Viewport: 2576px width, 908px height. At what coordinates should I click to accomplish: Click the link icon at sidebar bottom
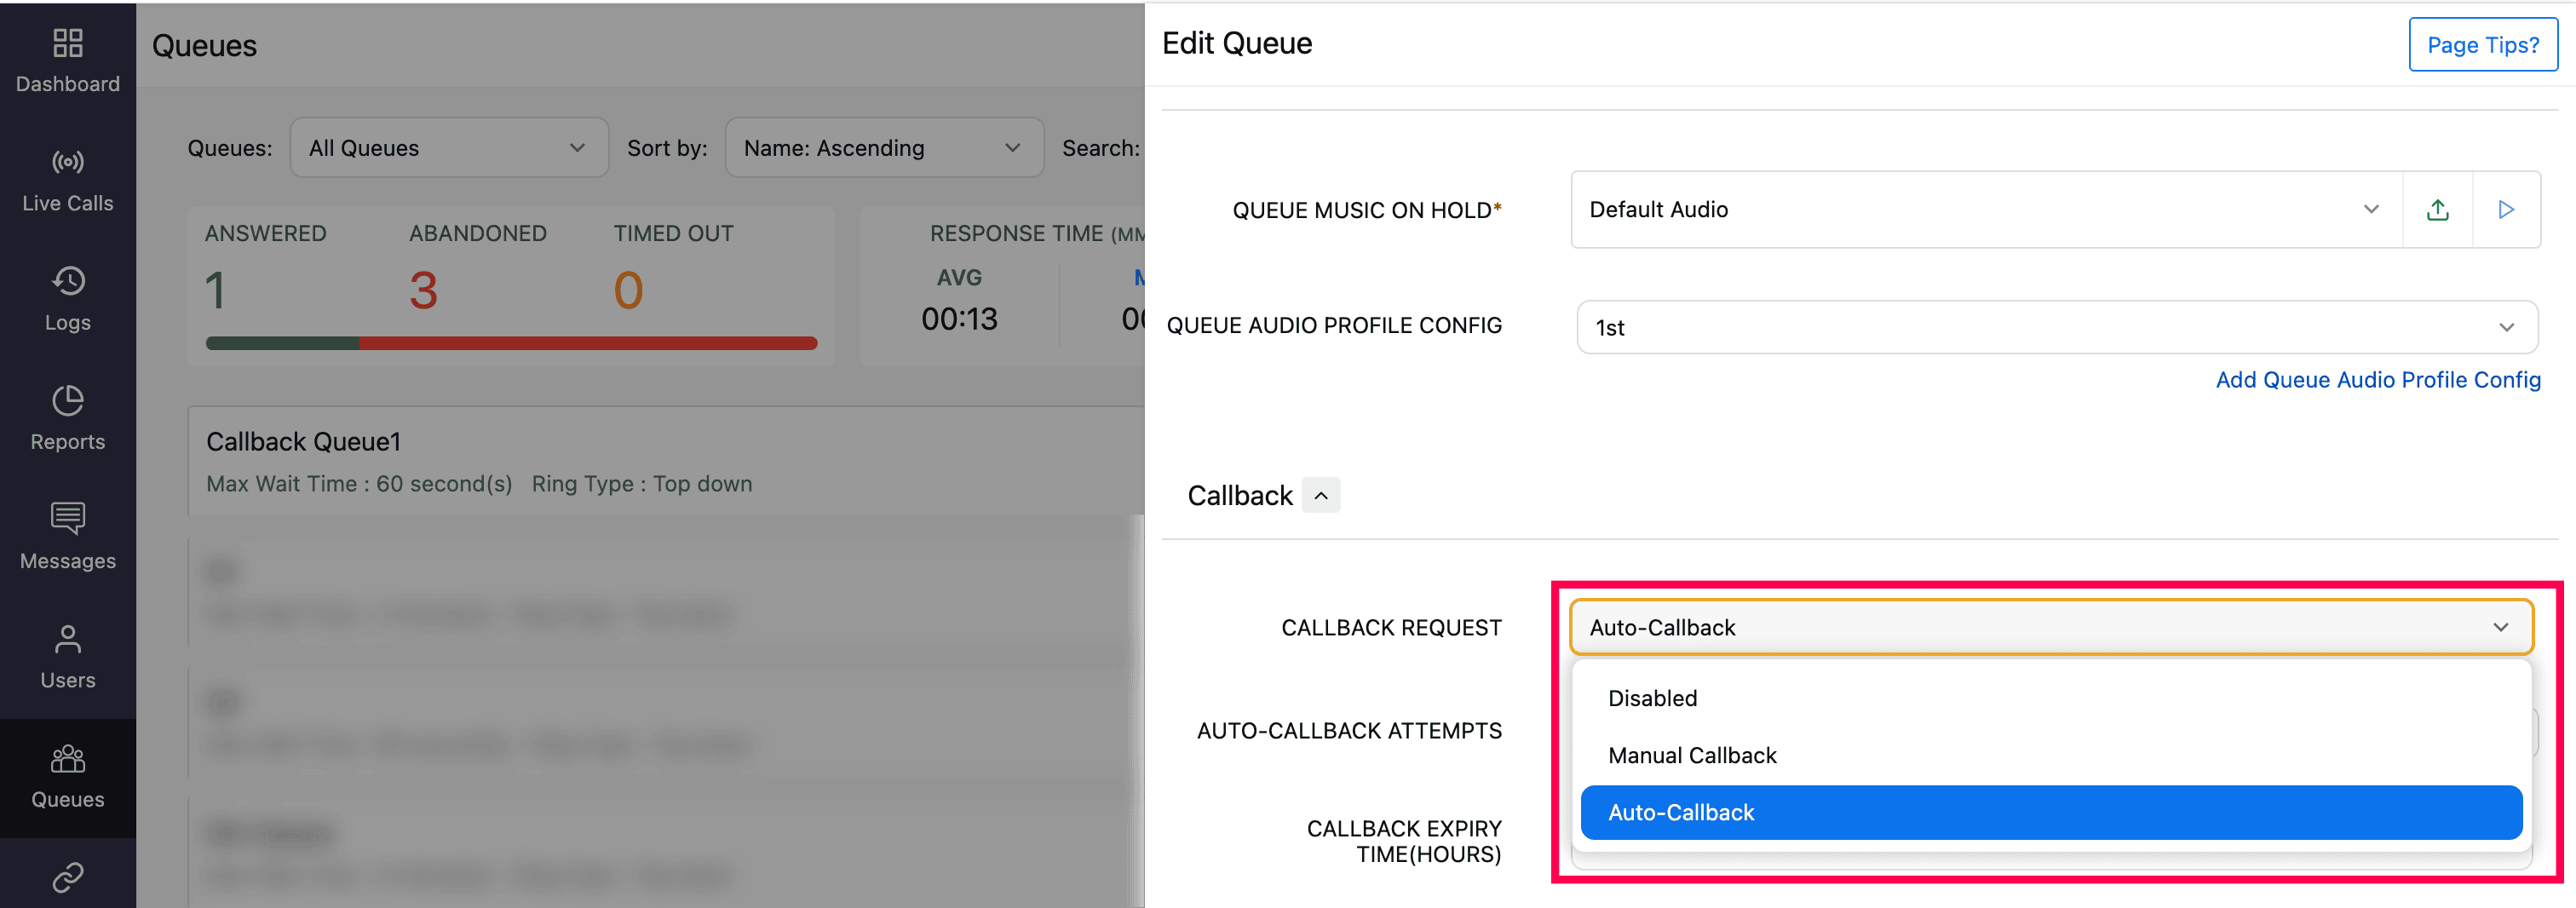pyautogui.click(x=67, y=877)
